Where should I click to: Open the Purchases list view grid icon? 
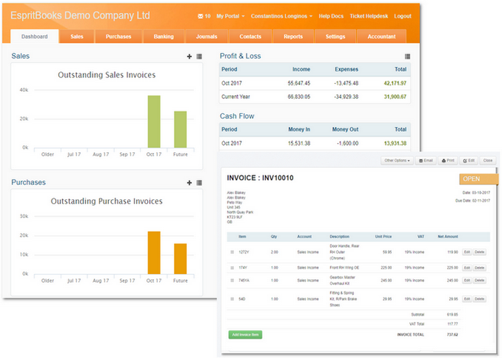199,182
